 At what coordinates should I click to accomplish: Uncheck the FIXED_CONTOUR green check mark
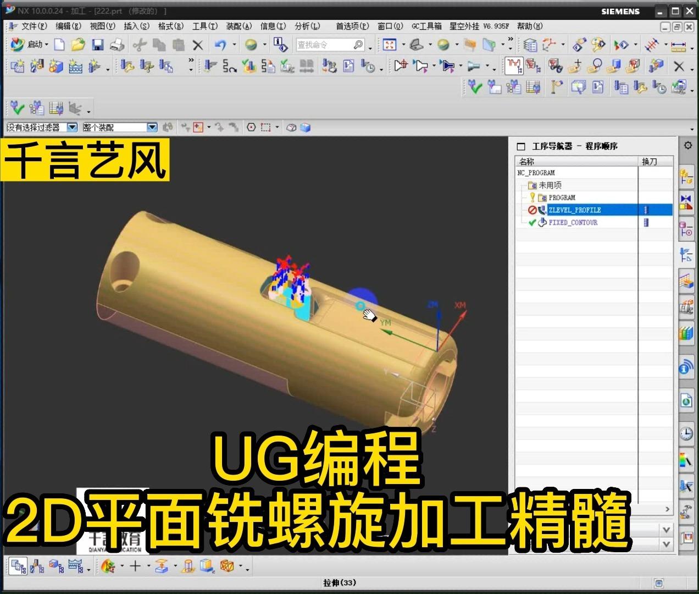[x=531, y=222]
